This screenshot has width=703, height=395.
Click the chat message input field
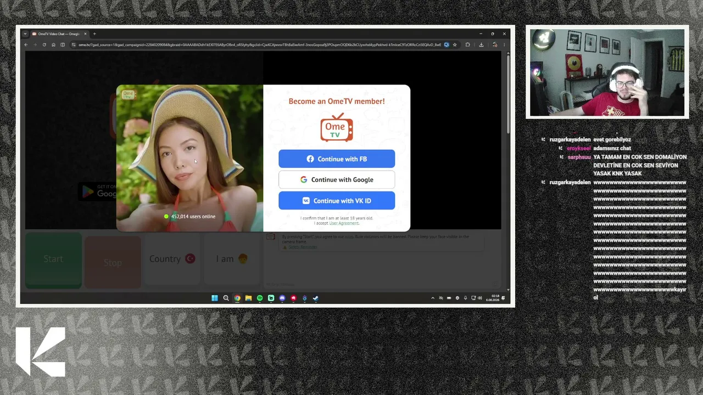pos(379,284)
